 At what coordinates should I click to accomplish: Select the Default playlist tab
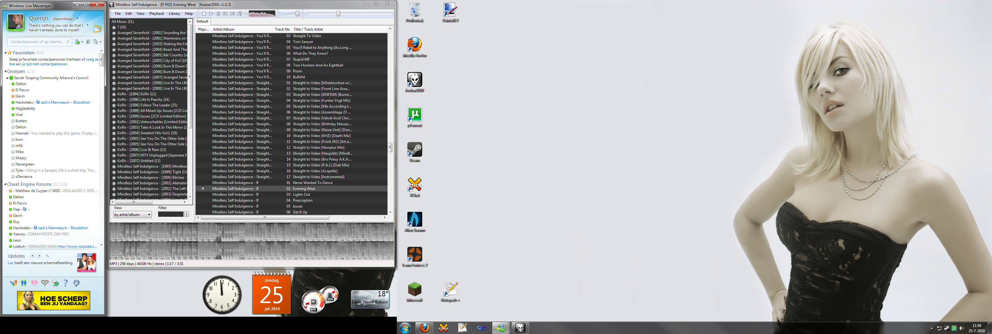202,21
